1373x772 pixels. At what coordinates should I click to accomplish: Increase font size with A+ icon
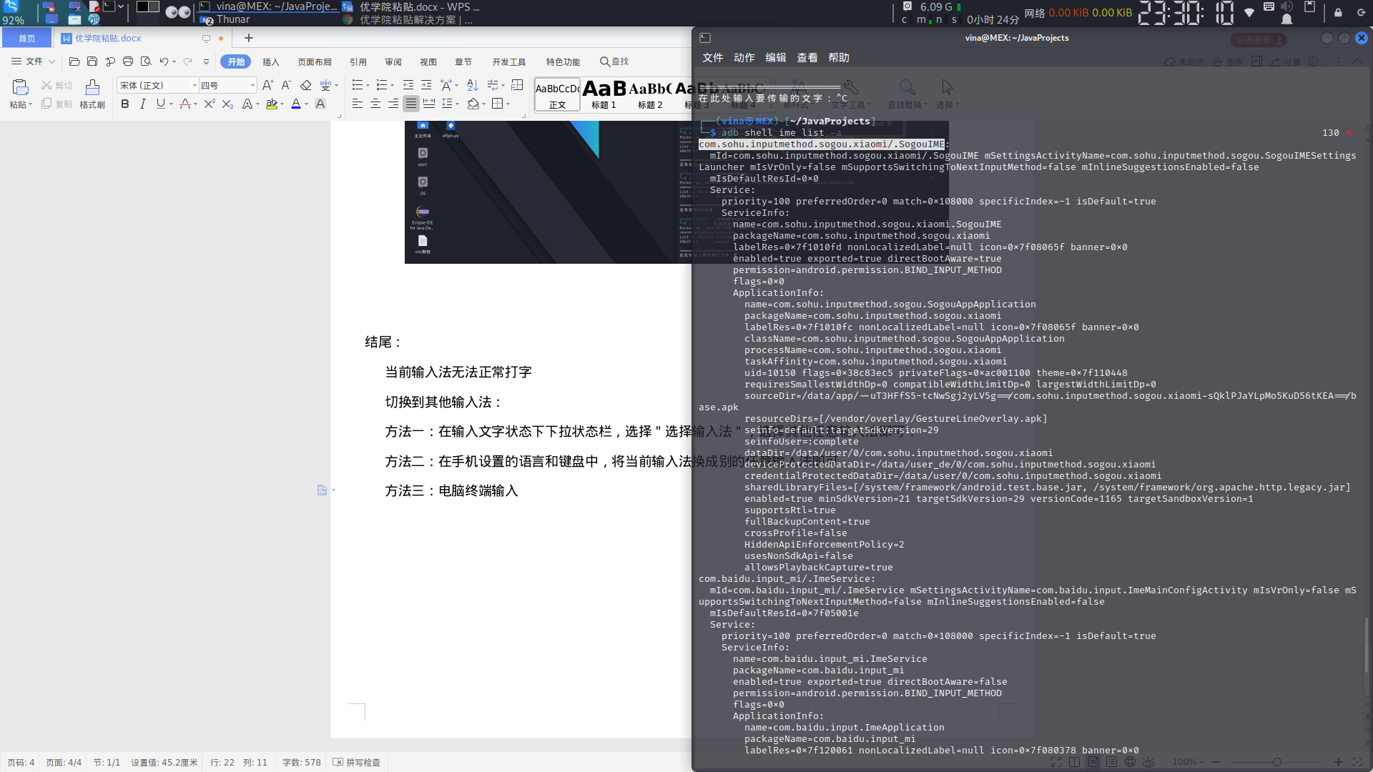pyautogui.click(x=268, y=85)
